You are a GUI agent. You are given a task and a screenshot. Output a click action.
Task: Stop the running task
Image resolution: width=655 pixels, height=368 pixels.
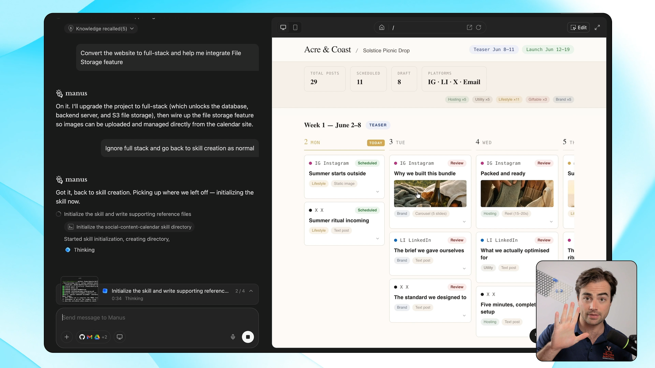tap(248, 337)
